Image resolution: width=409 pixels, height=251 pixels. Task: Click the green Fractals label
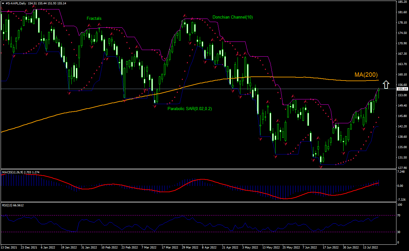pyautogui.click(x=94, y=19)
